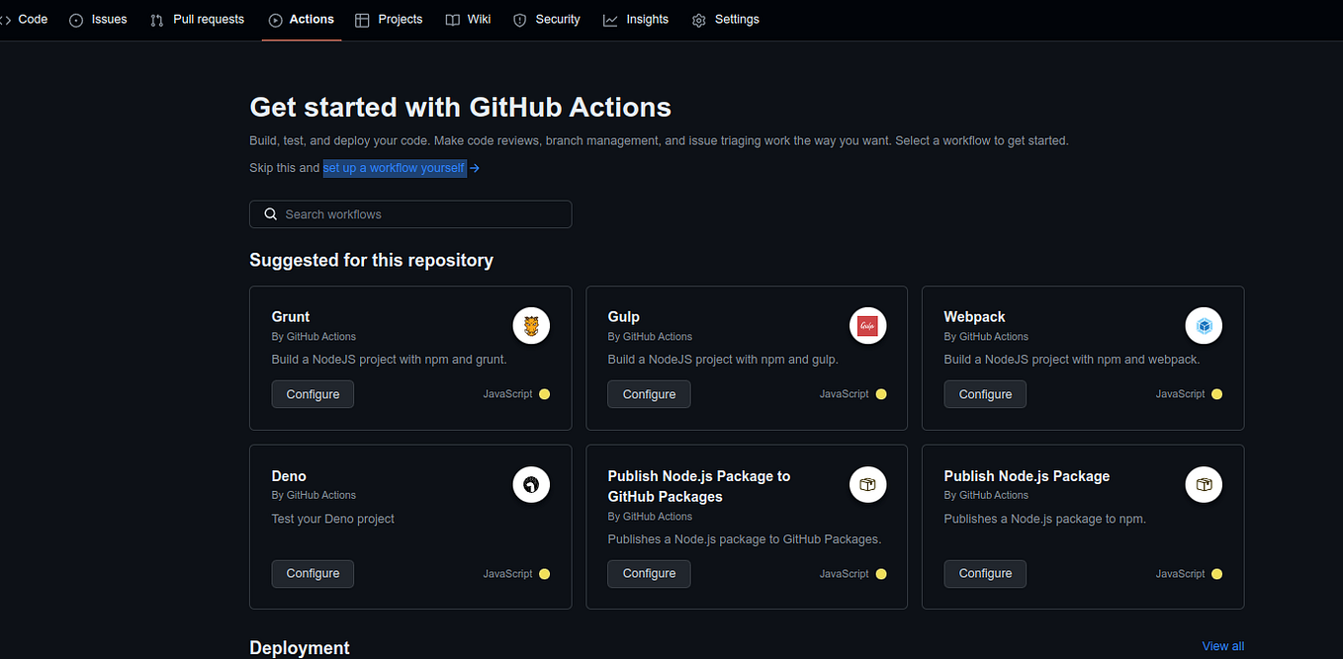
Task: Click the Insights graph icon
Action: click(610, 19)
